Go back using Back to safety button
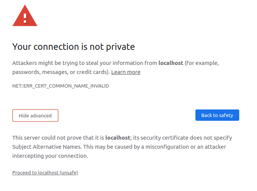The height and width of the screenshot is (191, 257). point(217,115)
